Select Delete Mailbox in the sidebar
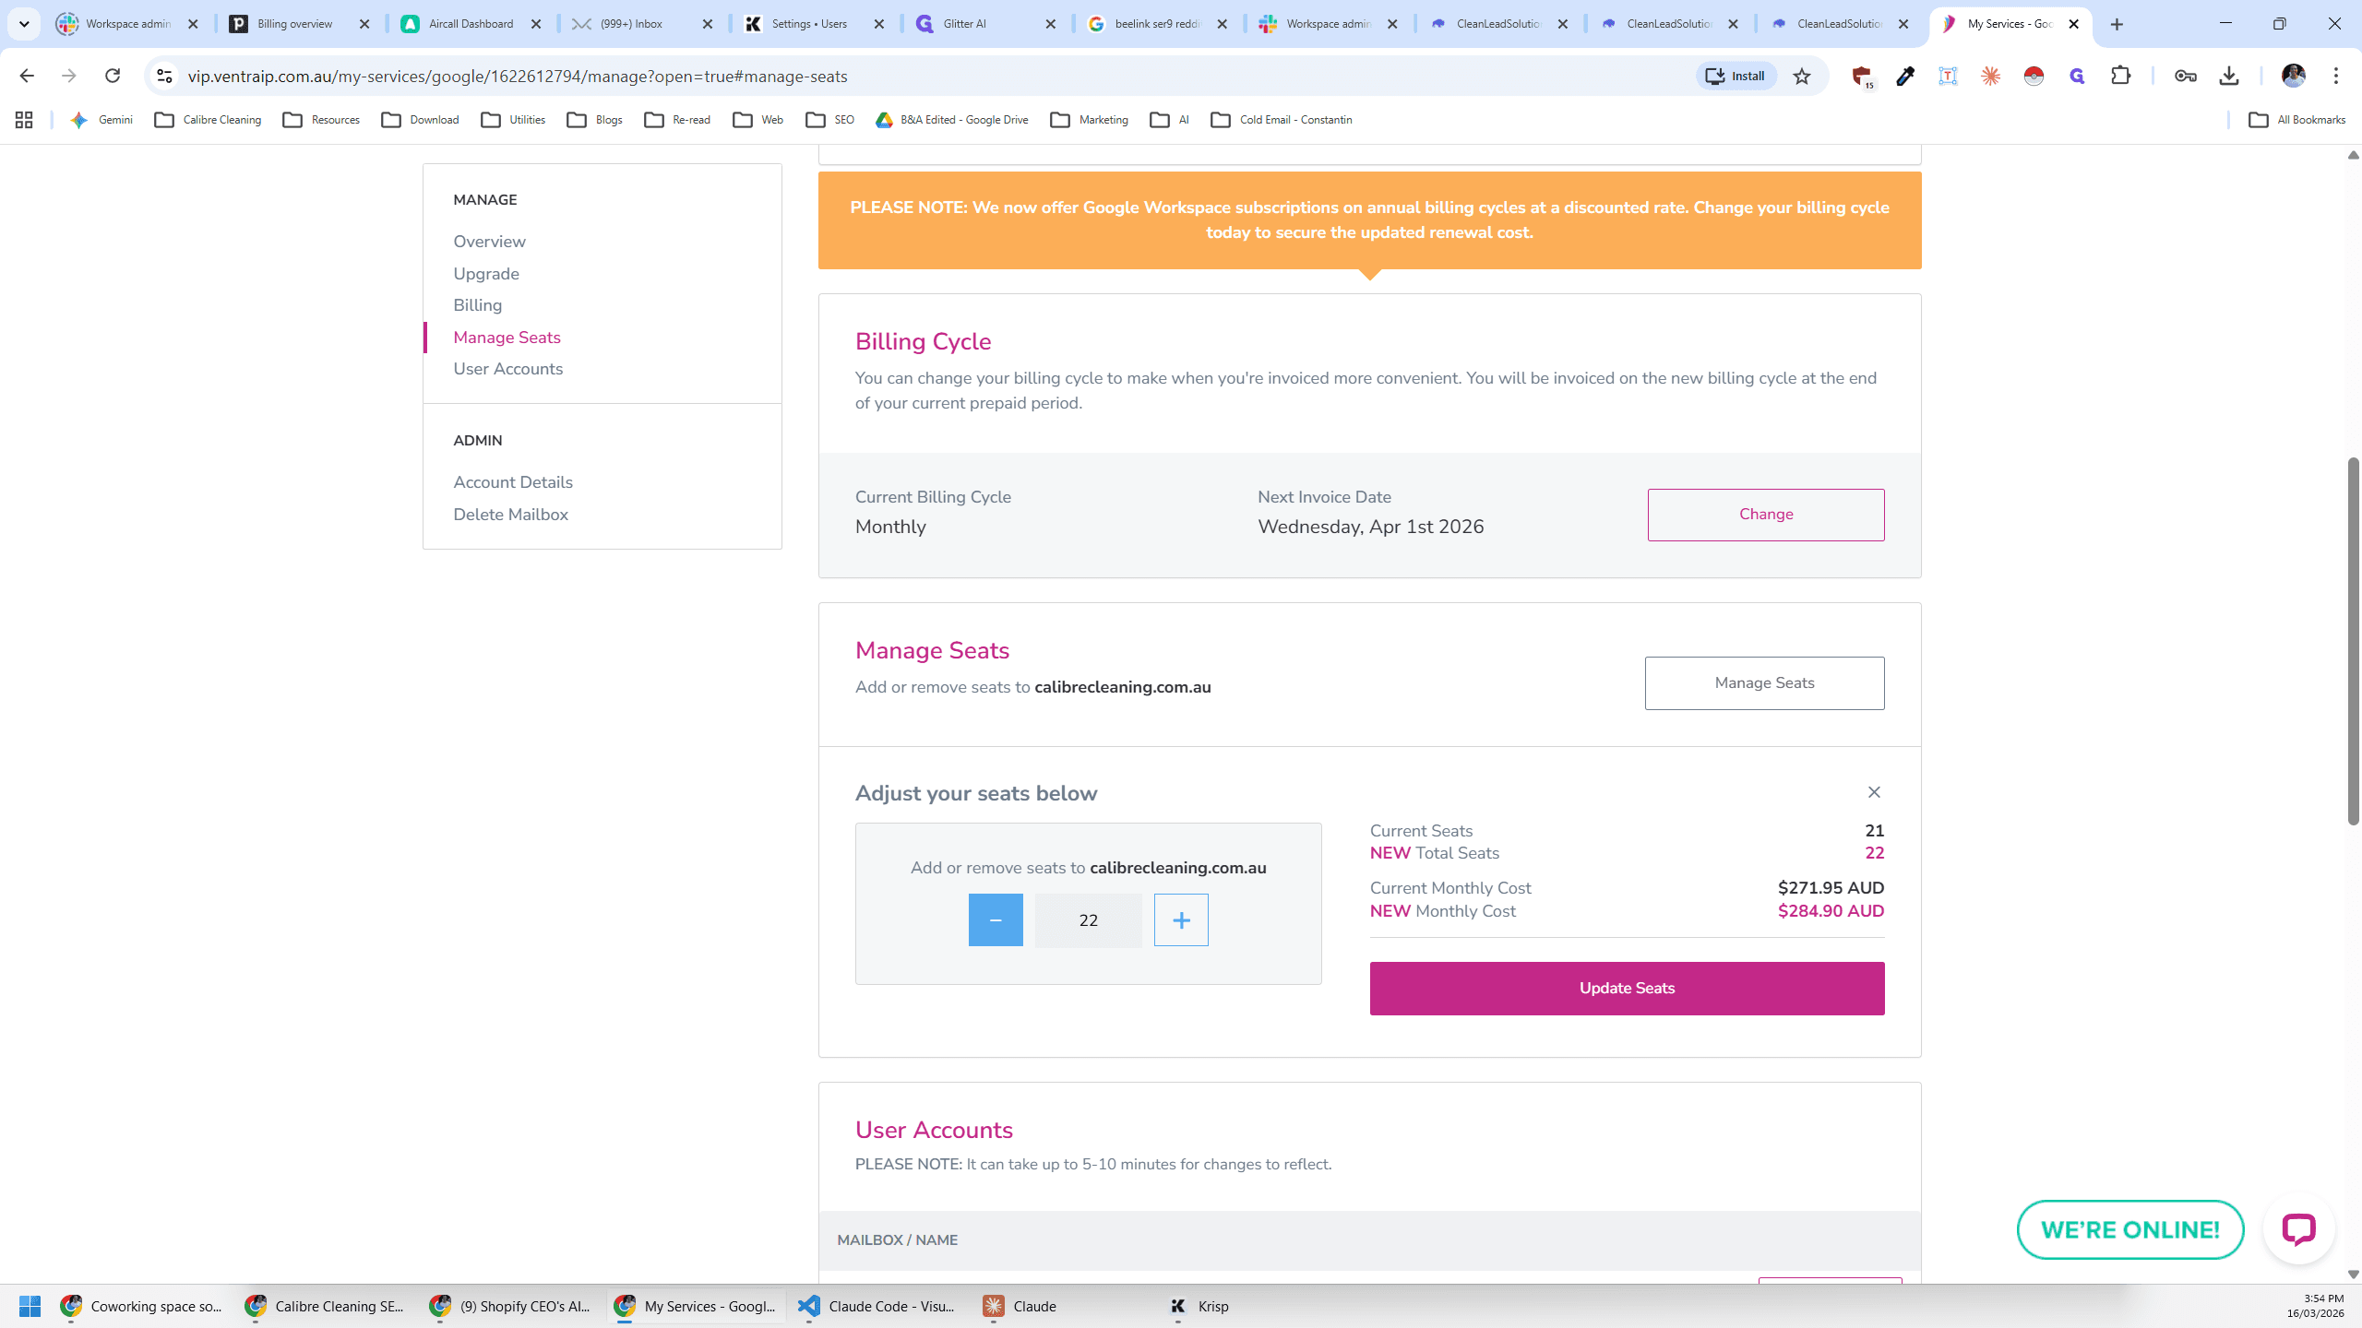Viewport: 2362px width, 1328px height. (x=510, y=515)
